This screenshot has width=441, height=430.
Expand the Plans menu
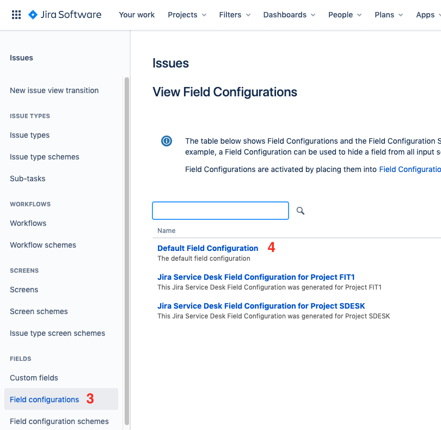pyautogui.click(x=389, y=15)
